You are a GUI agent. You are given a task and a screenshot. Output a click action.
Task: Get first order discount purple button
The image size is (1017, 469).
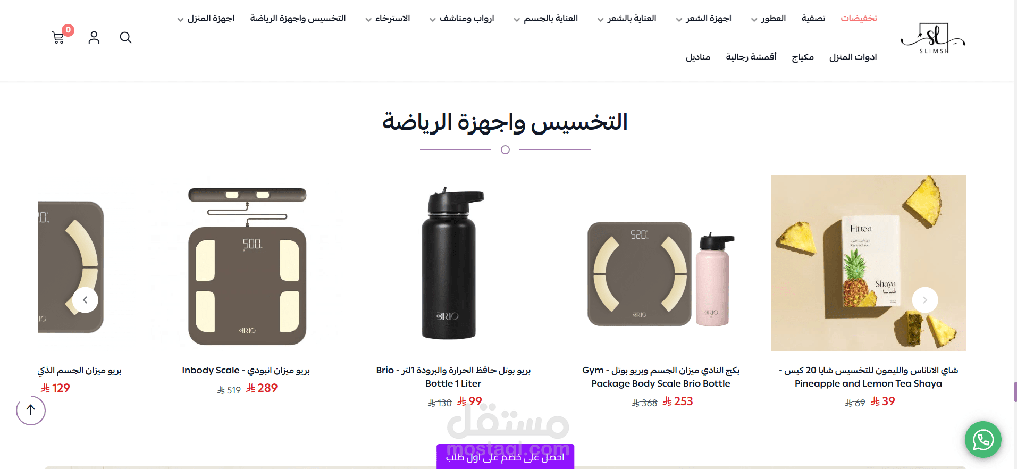(505, 456)
